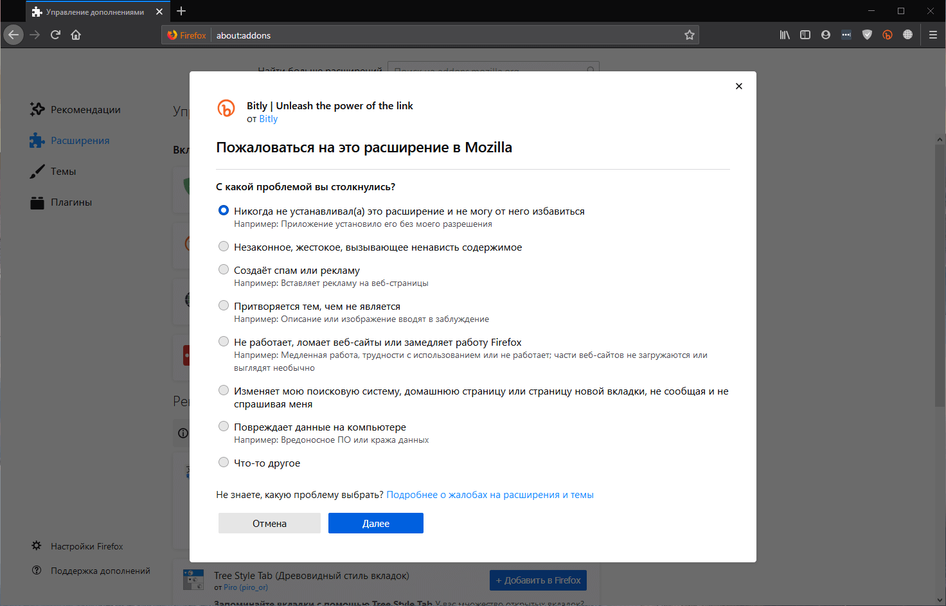The width and height of the screenshot is (946, 606).
Task: Bookmark the page with the star icon
Action: pos(690,35)
